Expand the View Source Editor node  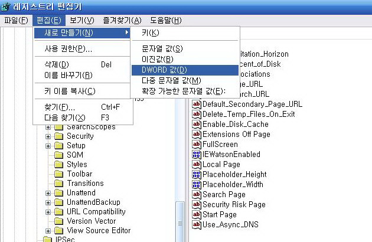click(x=48, y=231)
